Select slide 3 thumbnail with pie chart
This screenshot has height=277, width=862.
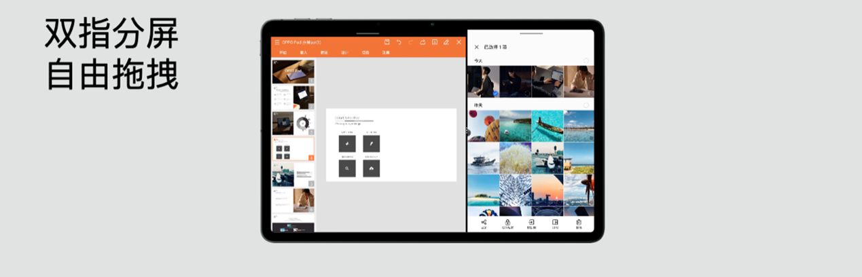point(293,124)
